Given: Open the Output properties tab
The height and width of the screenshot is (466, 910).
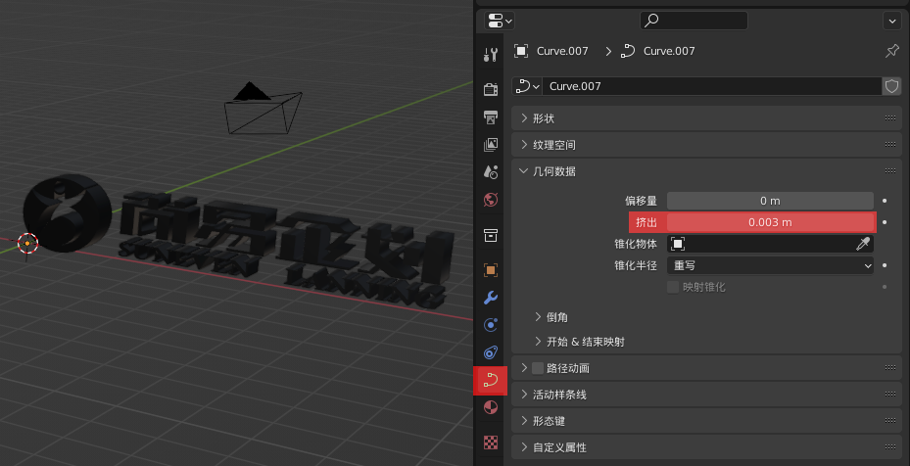Looking at the screenshot, I should [x=491, y=117].
